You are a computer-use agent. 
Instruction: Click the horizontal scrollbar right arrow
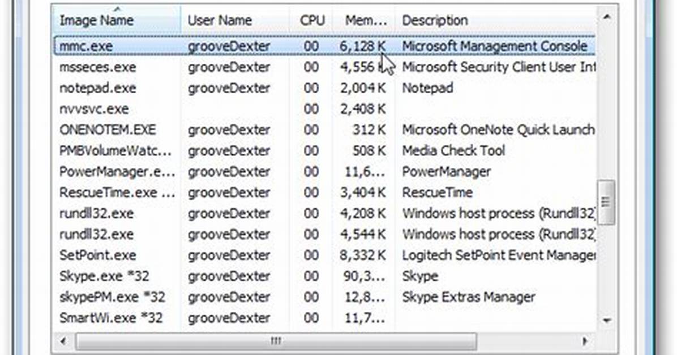[x=585, y=341]
